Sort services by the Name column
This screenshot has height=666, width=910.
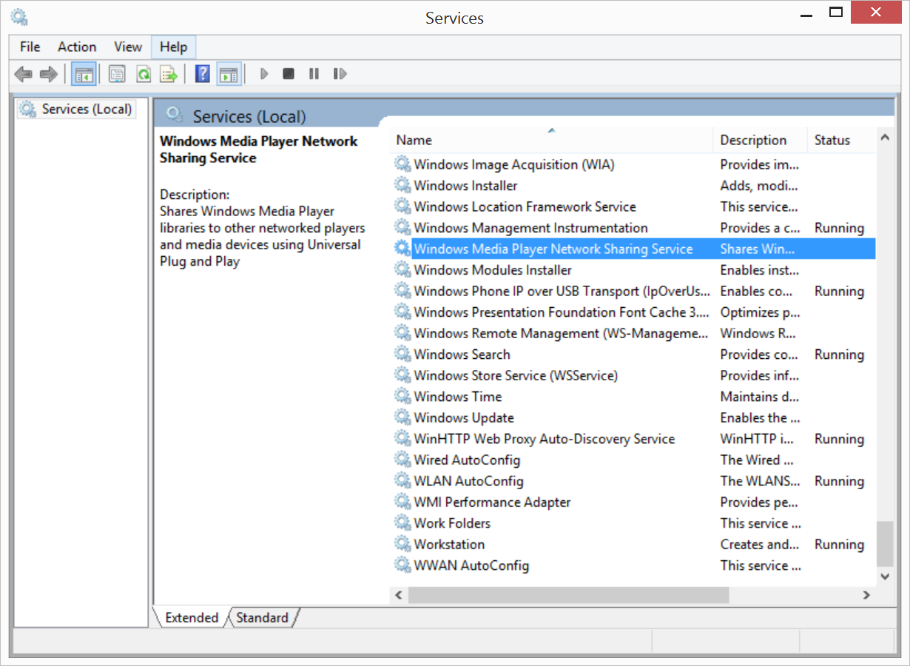(x=414, y=140)
